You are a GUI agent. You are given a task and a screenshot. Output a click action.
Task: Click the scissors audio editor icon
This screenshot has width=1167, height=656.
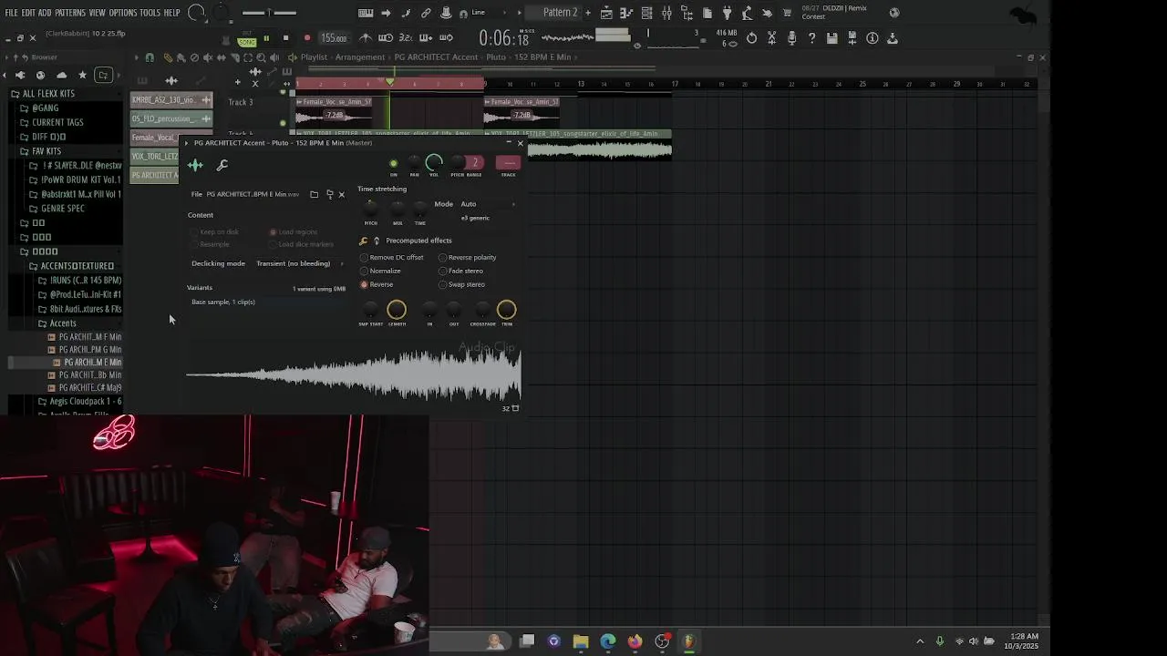coord(771,38)
